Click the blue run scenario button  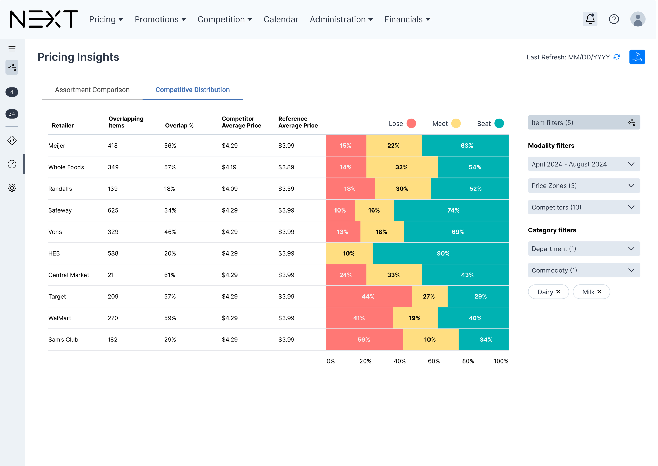coord(637,57)
